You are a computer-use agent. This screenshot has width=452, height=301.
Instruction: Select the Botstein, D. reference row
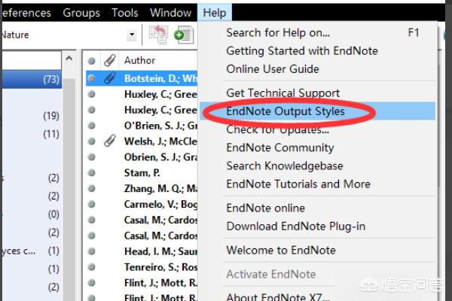142,78
